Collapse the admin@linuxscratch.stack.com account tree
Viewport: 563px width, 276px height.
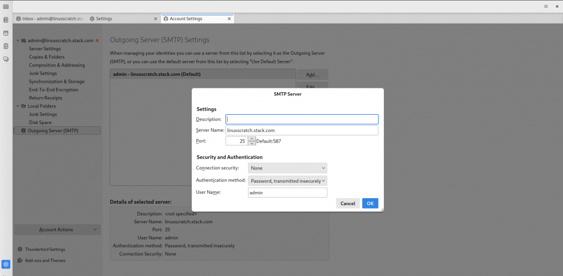[18, 41]
